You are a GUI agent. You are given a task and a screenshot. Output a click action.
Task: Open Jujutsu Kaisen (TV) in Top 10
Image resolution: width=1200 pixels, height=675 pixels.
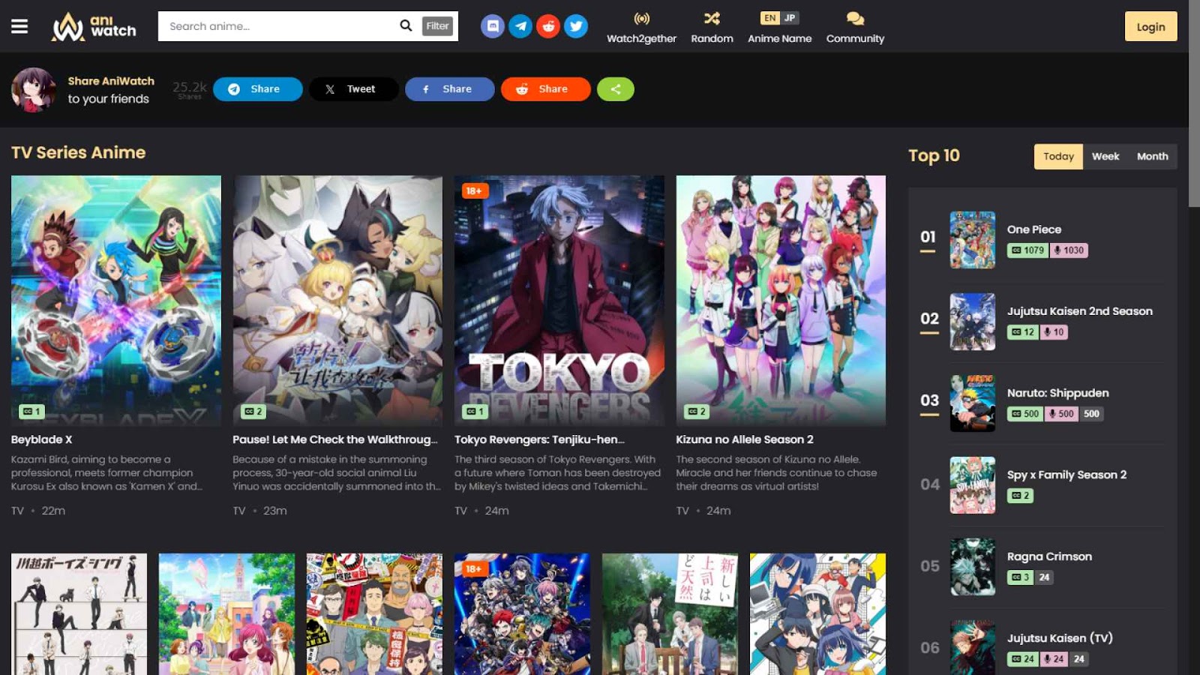tap(1060, 638)
